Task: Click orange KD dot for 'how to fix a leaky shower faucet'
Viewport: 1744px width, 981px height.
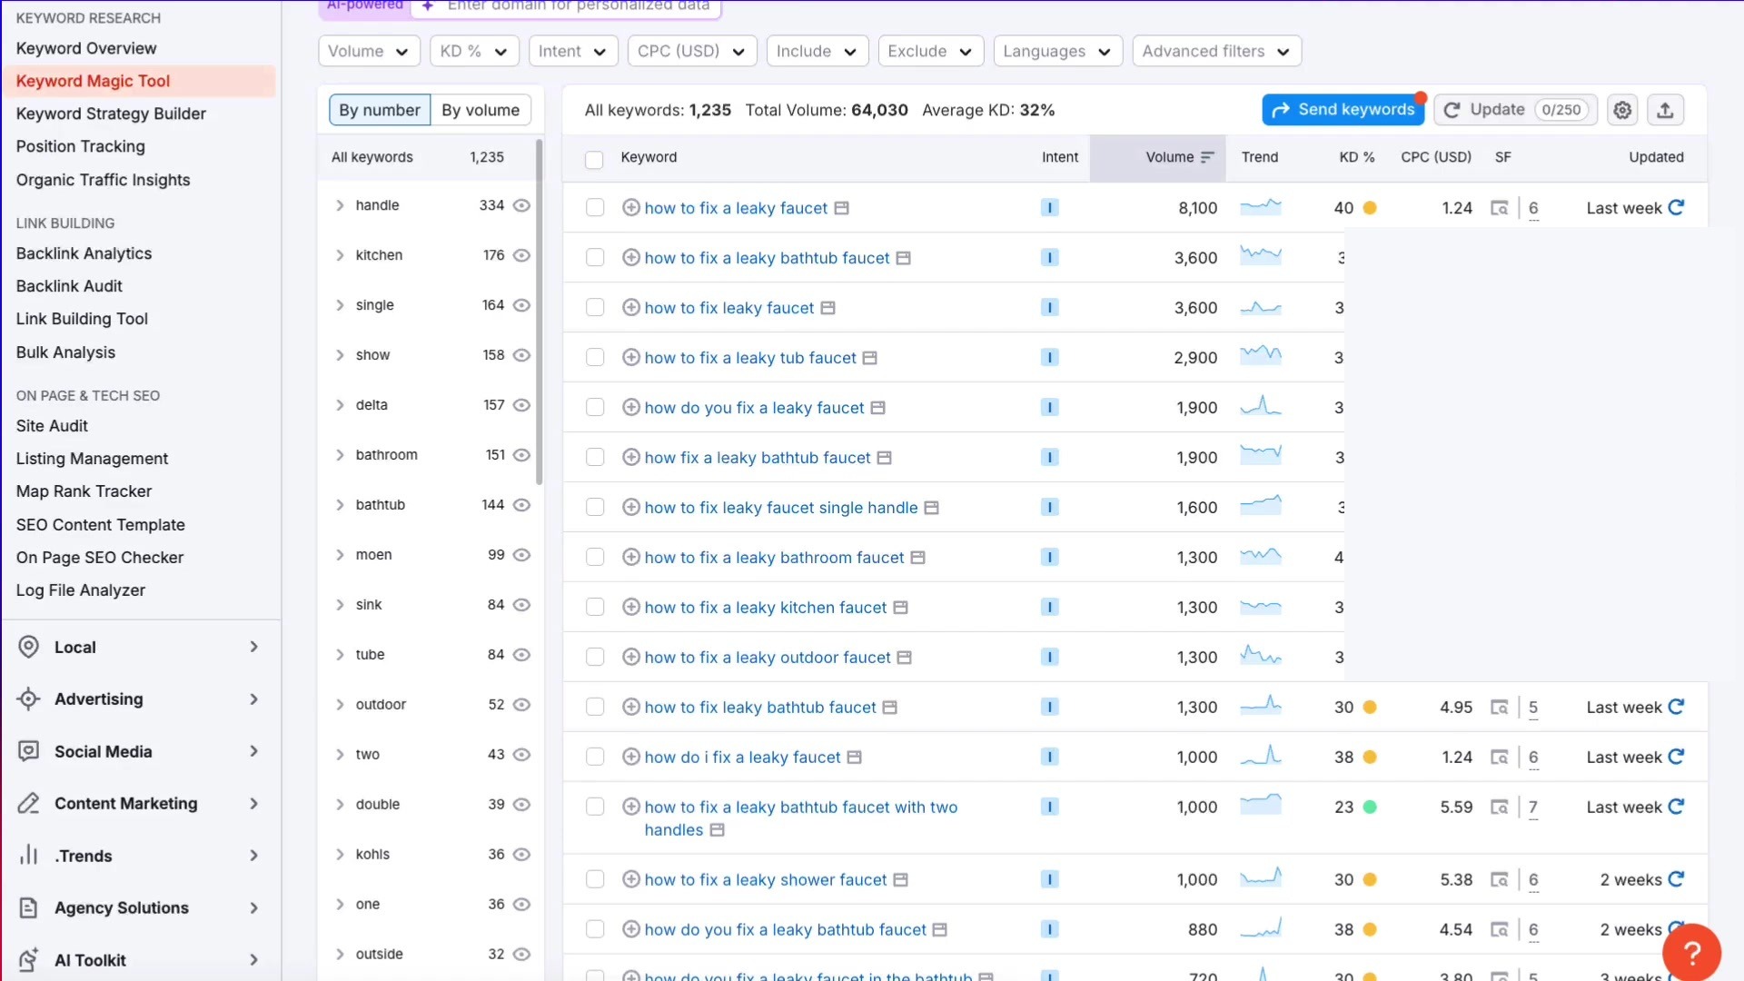Action: pos(1370,880)
